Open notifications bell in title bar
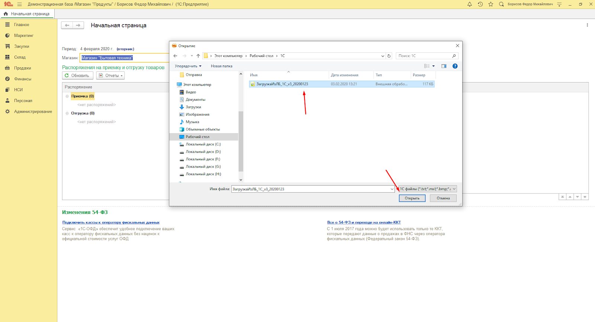The image size is (595, 322). [x=469, y=4]
